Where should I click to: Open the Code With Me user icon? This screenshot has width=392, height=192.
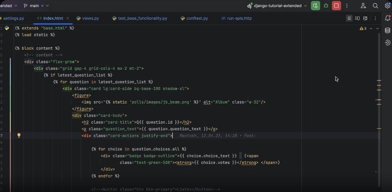(x=363, y=6)
